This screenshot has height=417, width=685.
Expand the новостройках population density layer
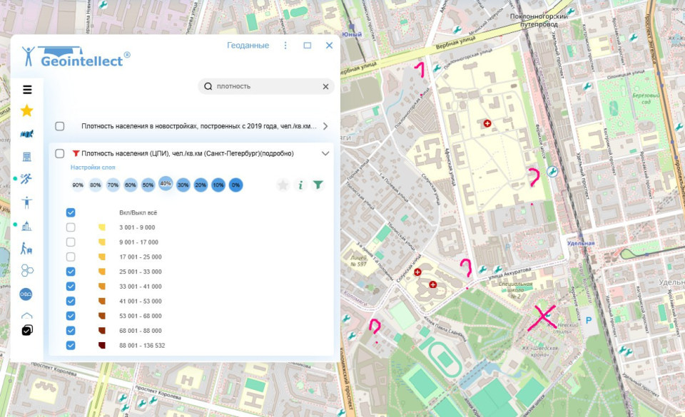325,126
